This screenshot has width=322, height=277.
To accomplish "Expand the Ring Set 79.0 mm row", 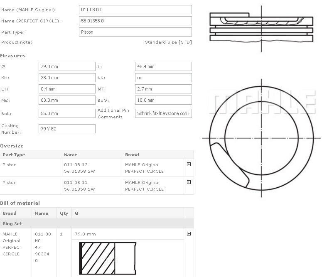I will (x=189, y=234).
